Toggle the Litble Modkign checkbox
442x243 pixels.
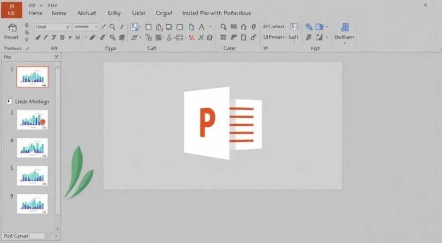tap(9, 101)
